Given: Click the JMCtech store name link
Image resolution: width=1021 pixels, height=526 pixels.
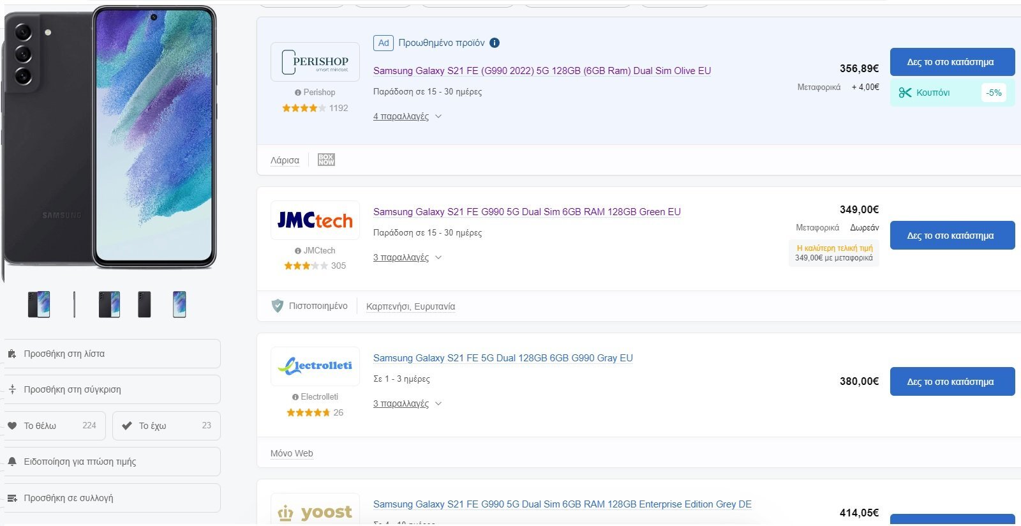Looking at the screenshot, I should (x=319, y=250).
